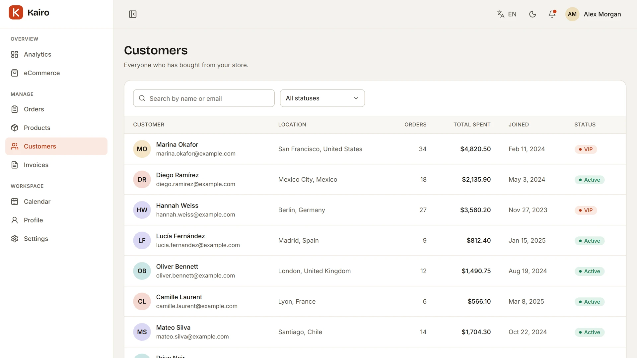
Task: Click the Orders column header
Action: pos(415,125)
